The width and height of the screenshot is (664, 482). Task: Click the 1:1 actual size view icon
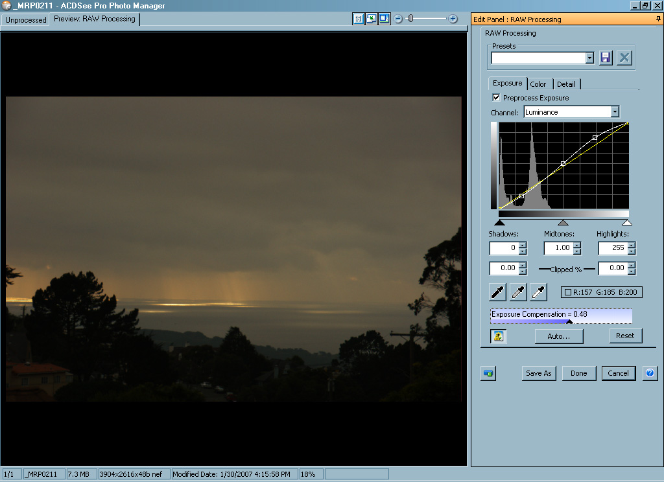(359, 19)
